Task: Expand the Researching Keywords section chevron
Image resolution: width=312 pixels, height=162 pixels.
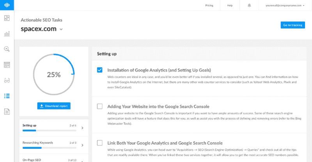Action: point(82,145)
